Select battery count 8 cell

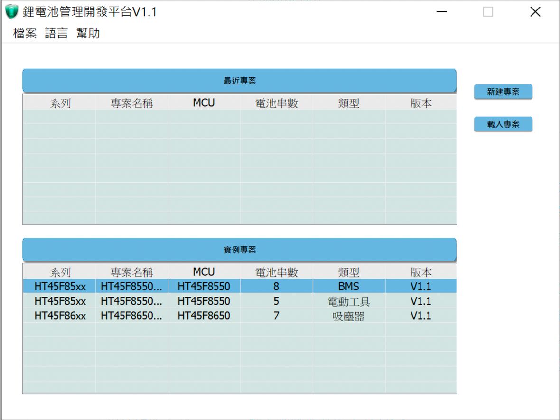click(x=276, y=286)
